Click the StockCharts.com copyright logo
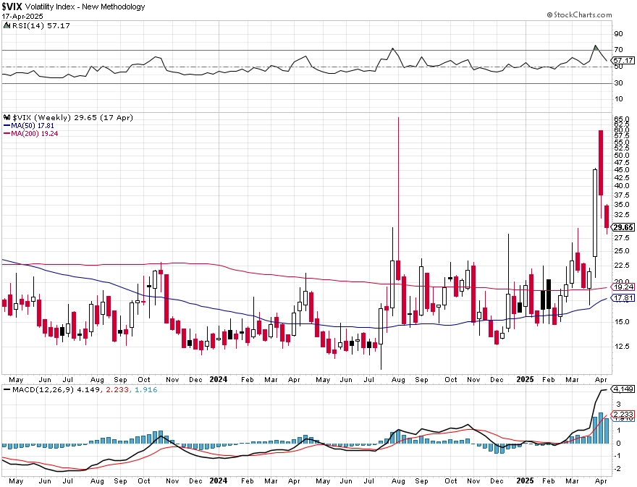Viewport: 637px width, 487px height. click(579, 14)
